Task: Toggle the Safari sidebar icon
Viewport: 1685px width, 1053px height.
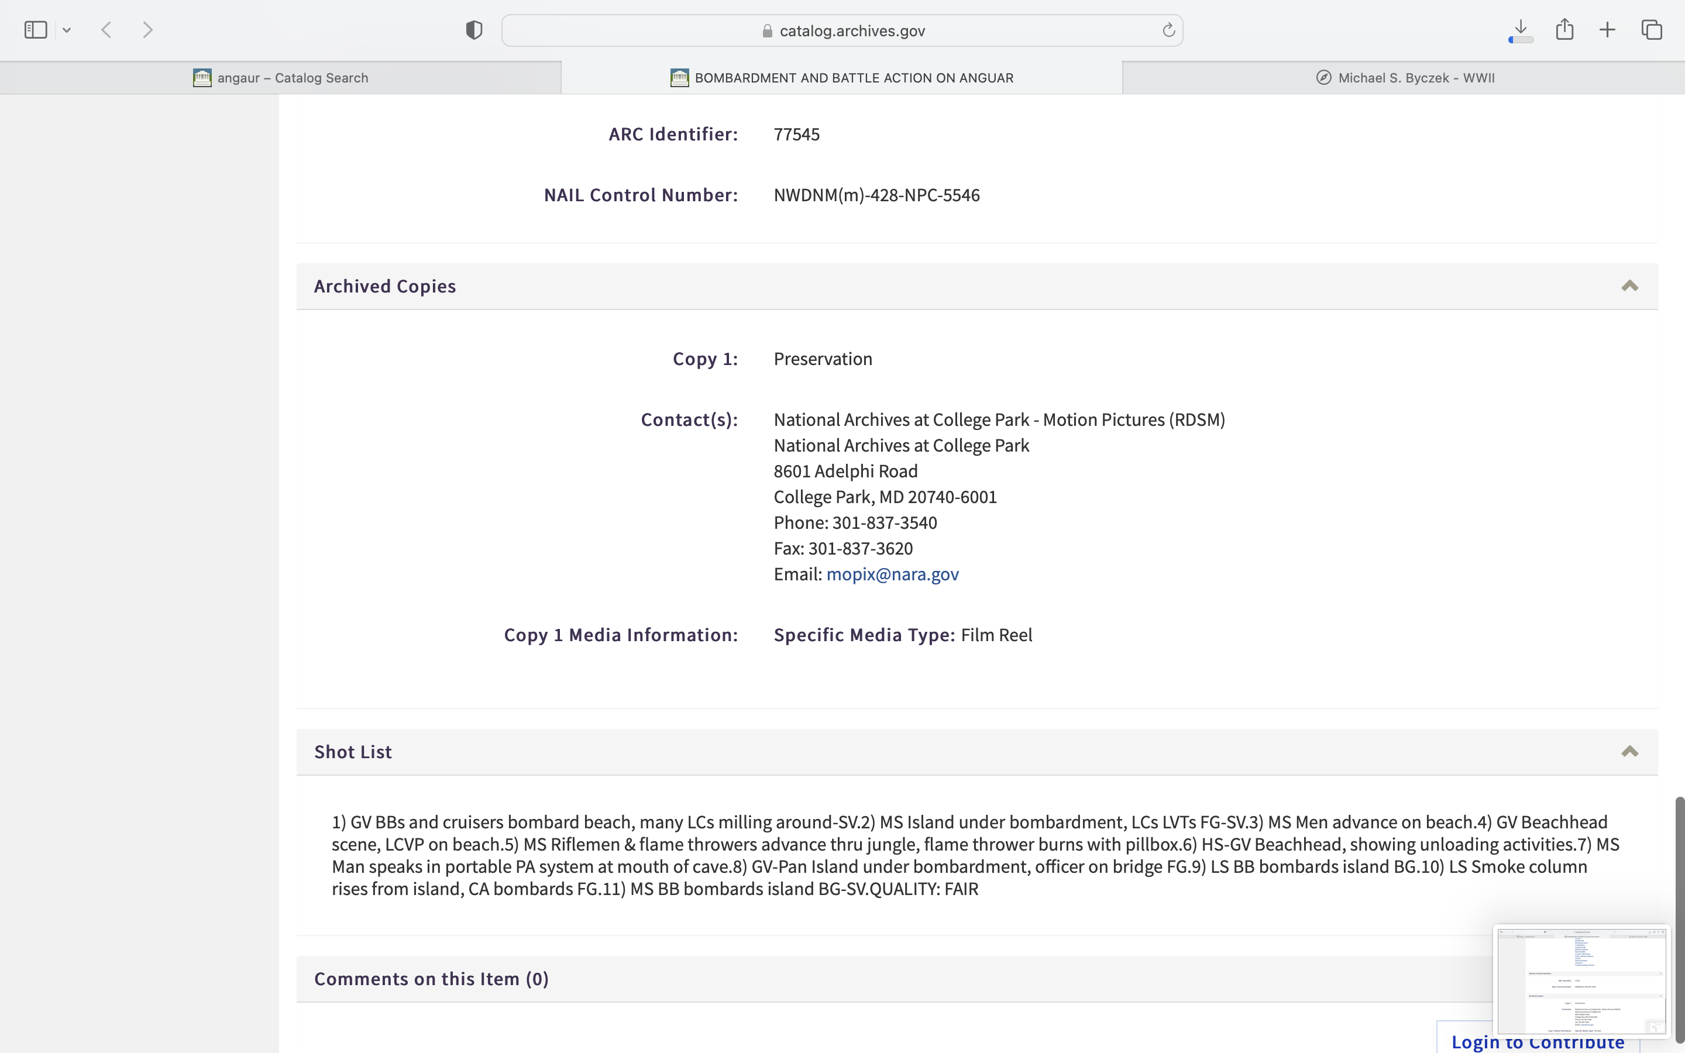Action: [36, 30]
